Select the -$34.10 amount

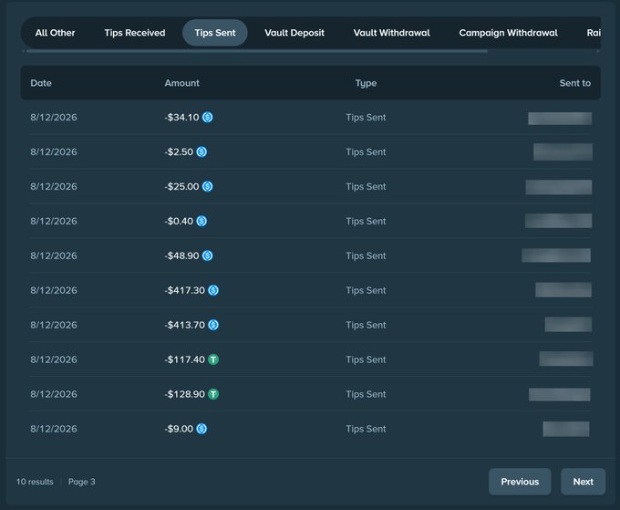(181, 117)
